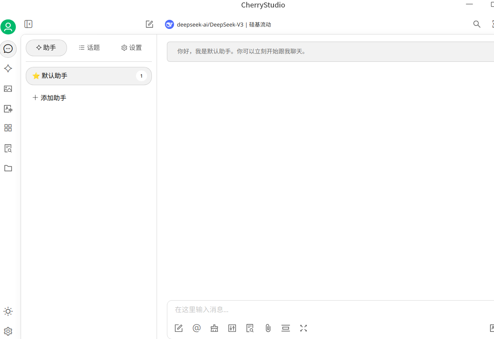
Task: Minimize the CherryStudio window
Action: (469, 4)
